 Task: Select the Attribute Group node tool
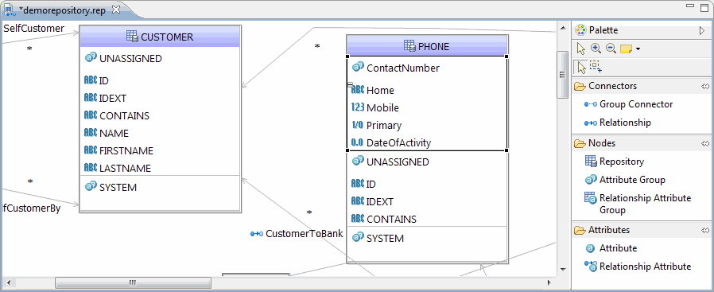(x=625, y=180)
